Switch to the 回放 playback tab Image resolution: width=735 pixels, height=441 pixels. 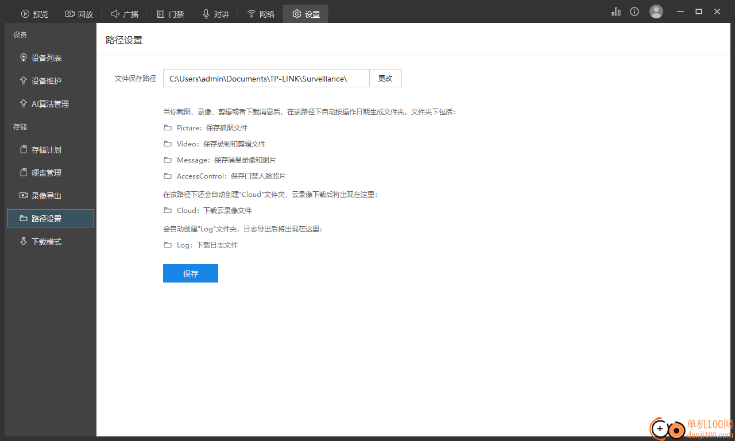79,14
